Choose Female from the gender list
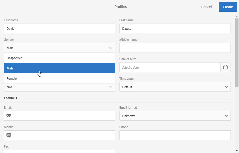This screenshot has height=153, width=239. pyautogui.click(x=60, y=79)
